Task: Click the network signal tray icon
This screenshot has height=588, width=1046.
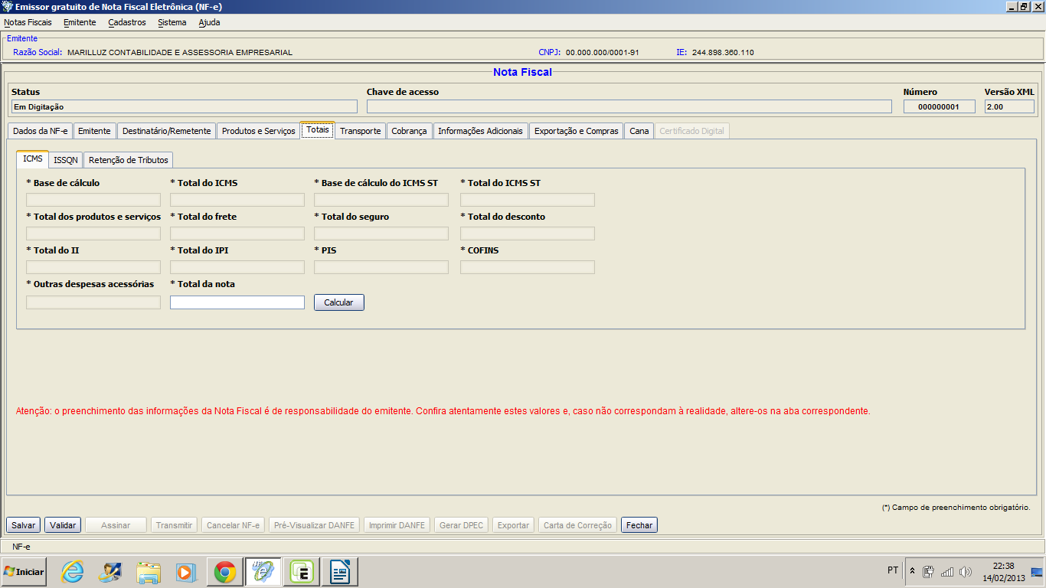Action: pos(947,571)
